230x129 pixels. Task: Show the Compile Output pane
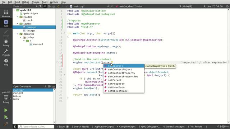[126, 126]
